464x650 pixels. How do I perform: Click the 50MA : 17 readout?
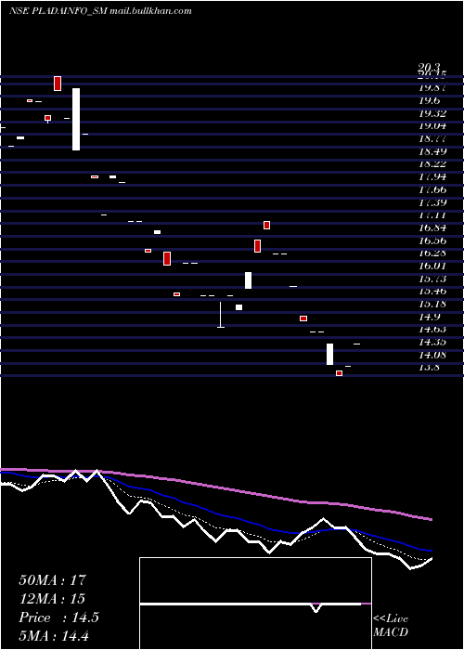pyautogui.click(x=52, y=580)
